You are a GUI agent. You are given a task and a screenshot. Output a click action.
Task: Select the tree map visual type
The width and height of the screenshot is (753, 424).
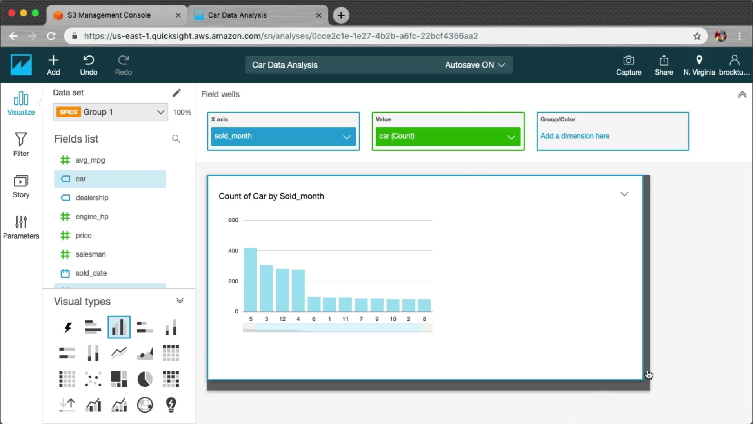pos(119,379)
